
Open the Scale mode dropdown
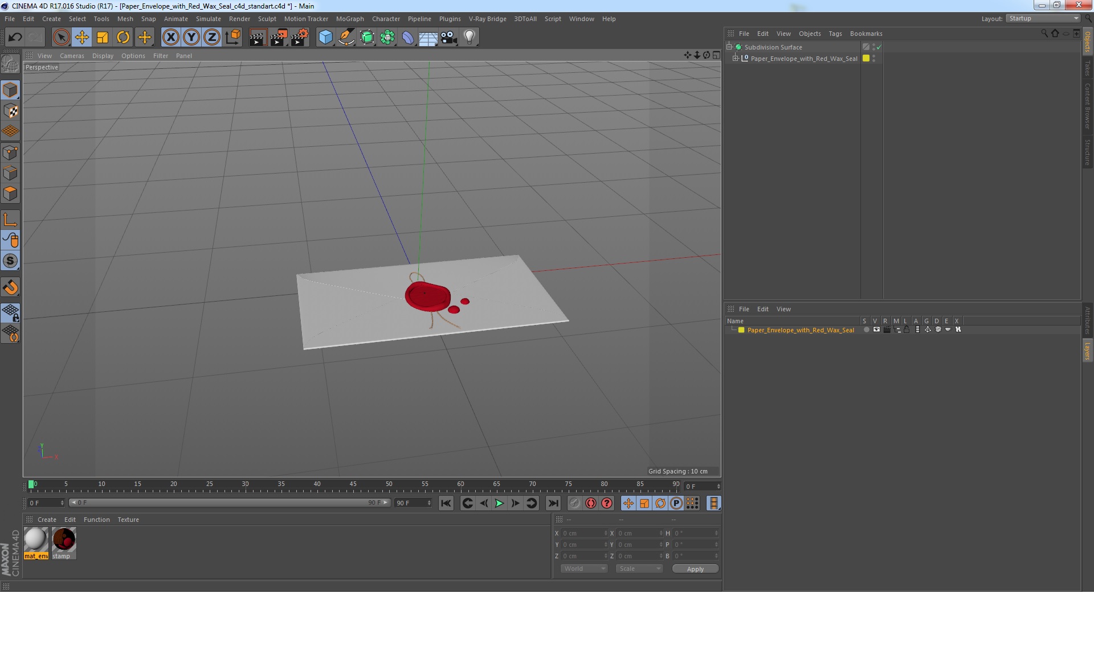click(x=639, y=569)
